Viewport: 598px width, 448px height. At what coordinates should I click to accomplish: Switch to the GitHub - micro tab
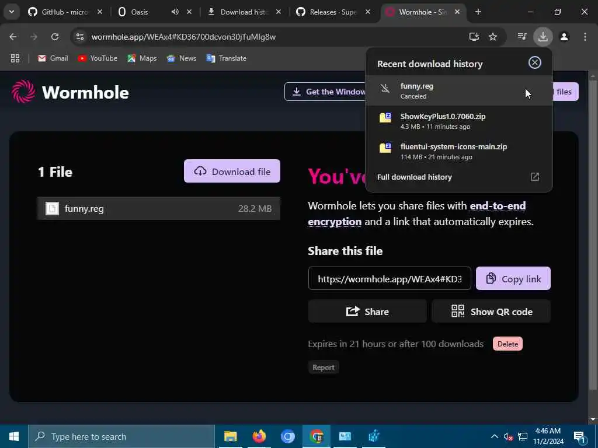[x=65, y=12]
